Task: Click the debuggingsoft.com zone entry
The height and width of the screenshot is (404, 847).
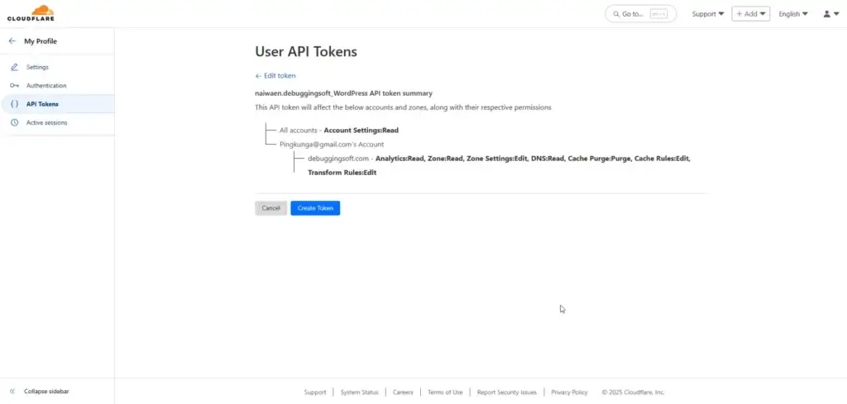Action: [338, 159]
